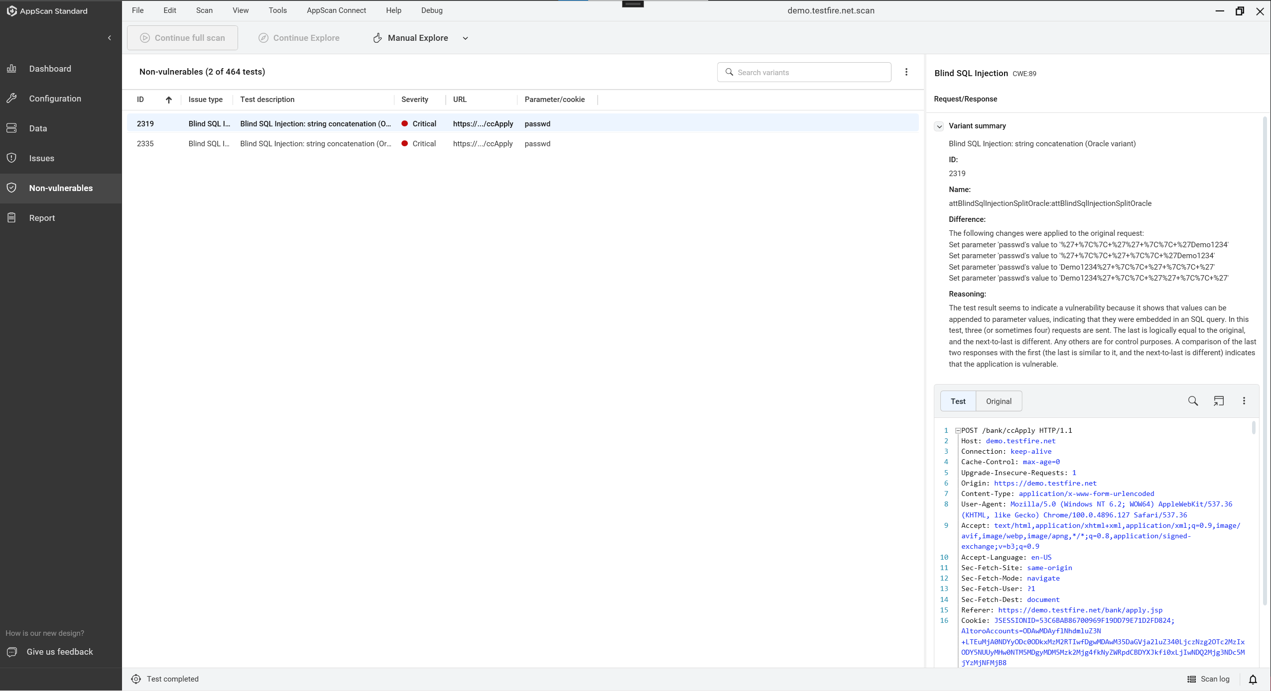Click the Non-vulnerables menu item

[60, 188]
